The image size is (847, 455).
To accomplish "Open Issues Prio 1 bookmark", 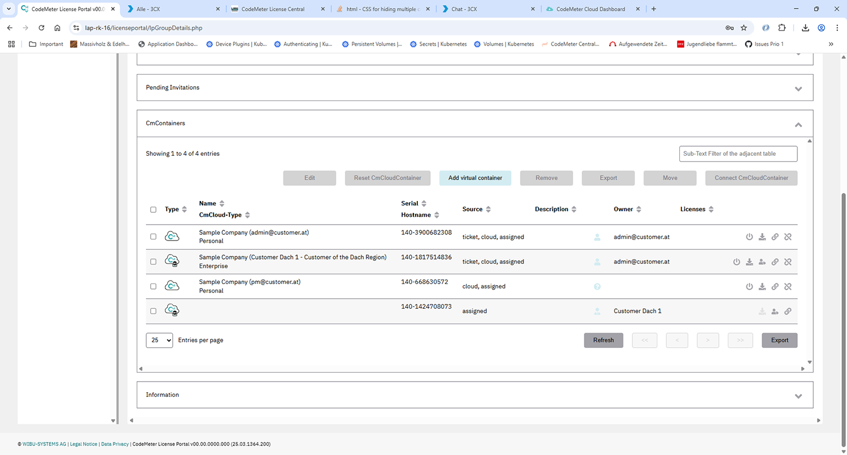I will 764,44.
